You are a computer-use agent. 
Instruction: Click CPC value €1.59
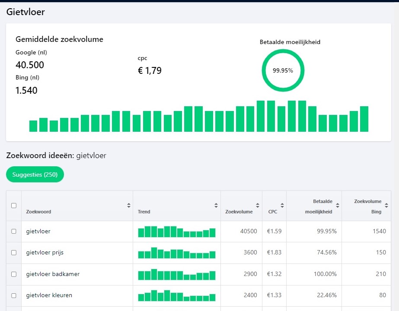click(274, 231)
